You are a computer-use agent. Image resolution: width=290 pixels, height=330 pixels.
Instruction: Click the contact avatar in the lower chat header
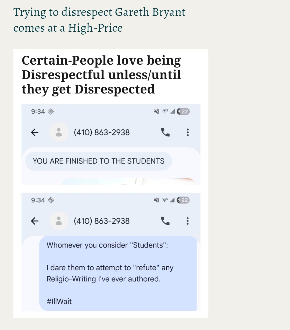pyautogui.click(x=59, y=221)
